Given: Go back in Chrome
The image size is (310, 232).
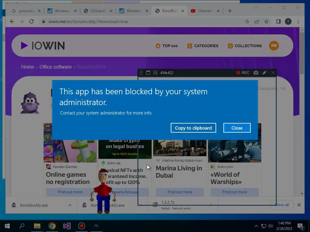Looking at the screenshot, I should [12, 21].
